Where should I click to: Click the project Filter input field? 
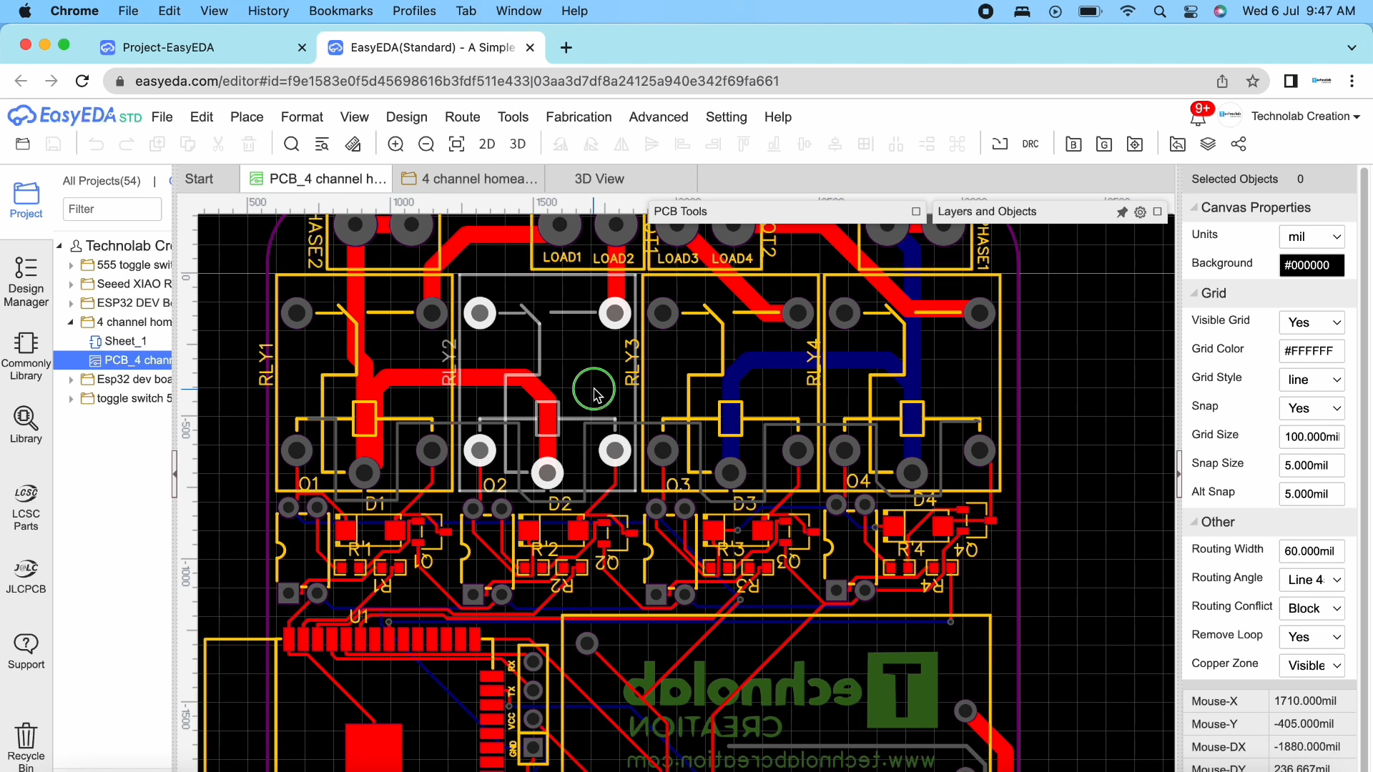click(x=112, y=209)
